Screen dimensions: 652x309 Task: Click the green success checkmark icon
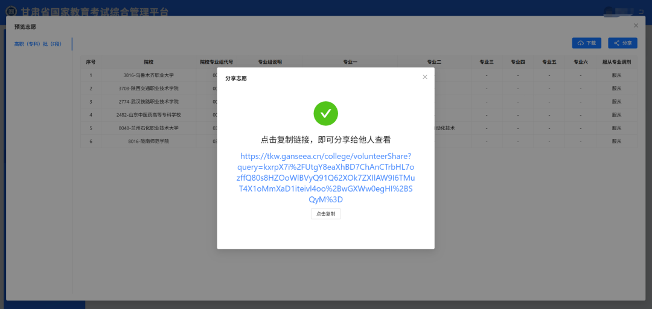(x=325, y=113)
